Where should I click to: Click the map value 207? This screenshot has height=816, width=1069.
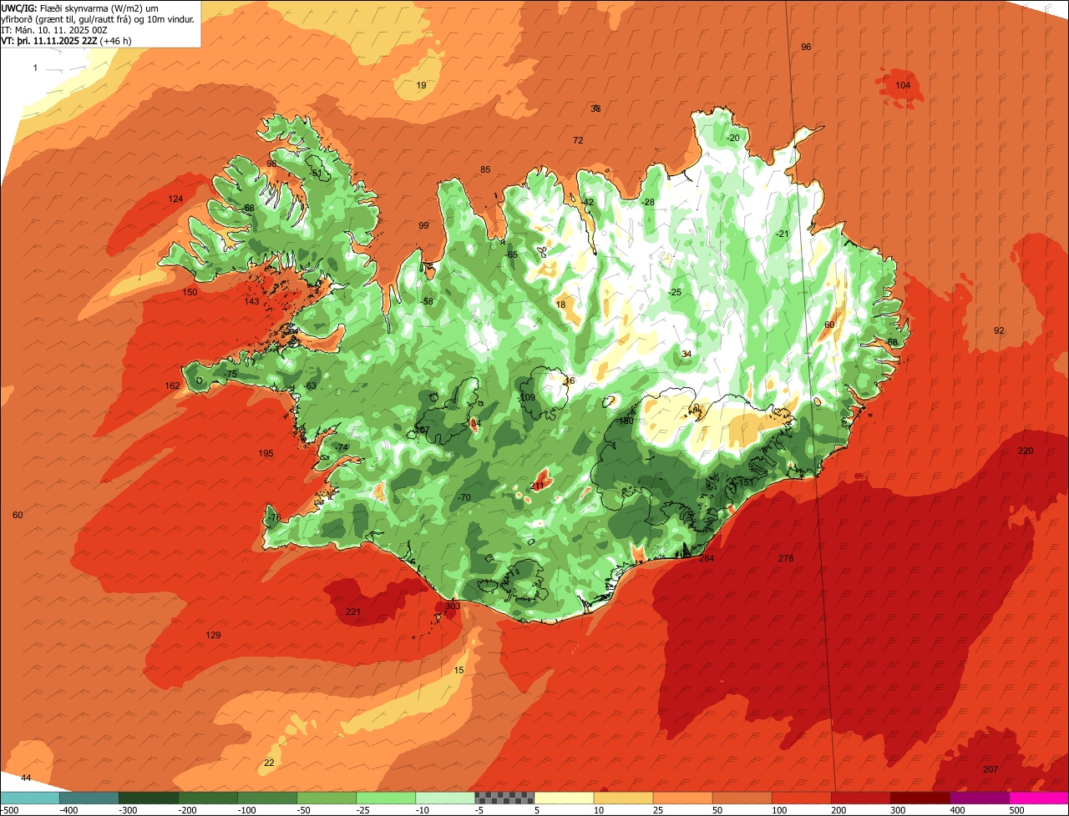990,769
